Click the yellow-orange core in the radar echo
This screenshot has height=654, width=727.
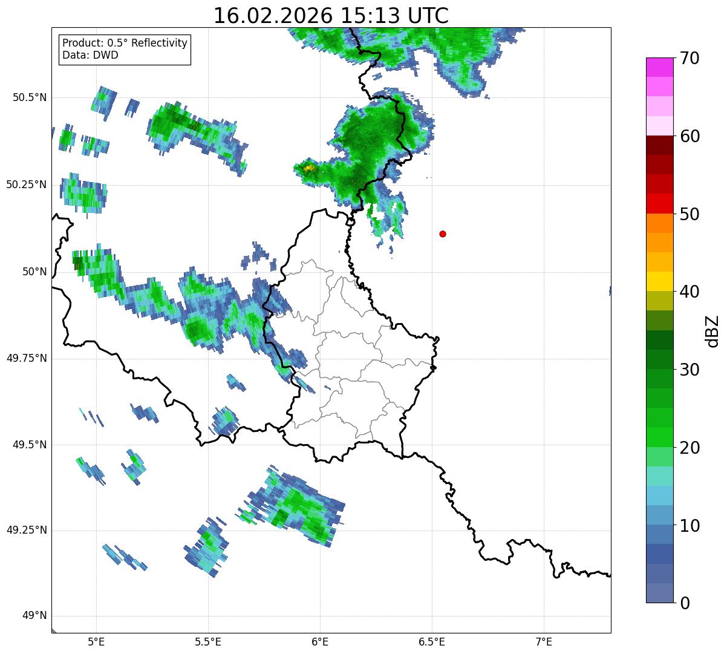point(309,168)
